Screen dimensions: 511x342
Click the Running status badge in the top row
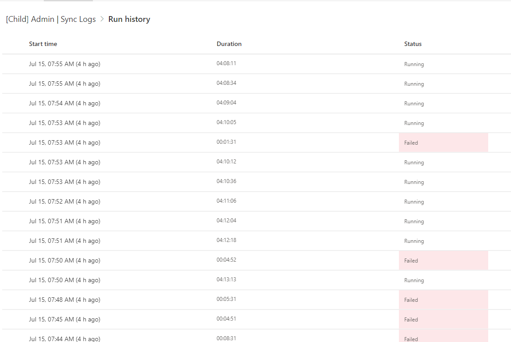[x=414, y=64]
